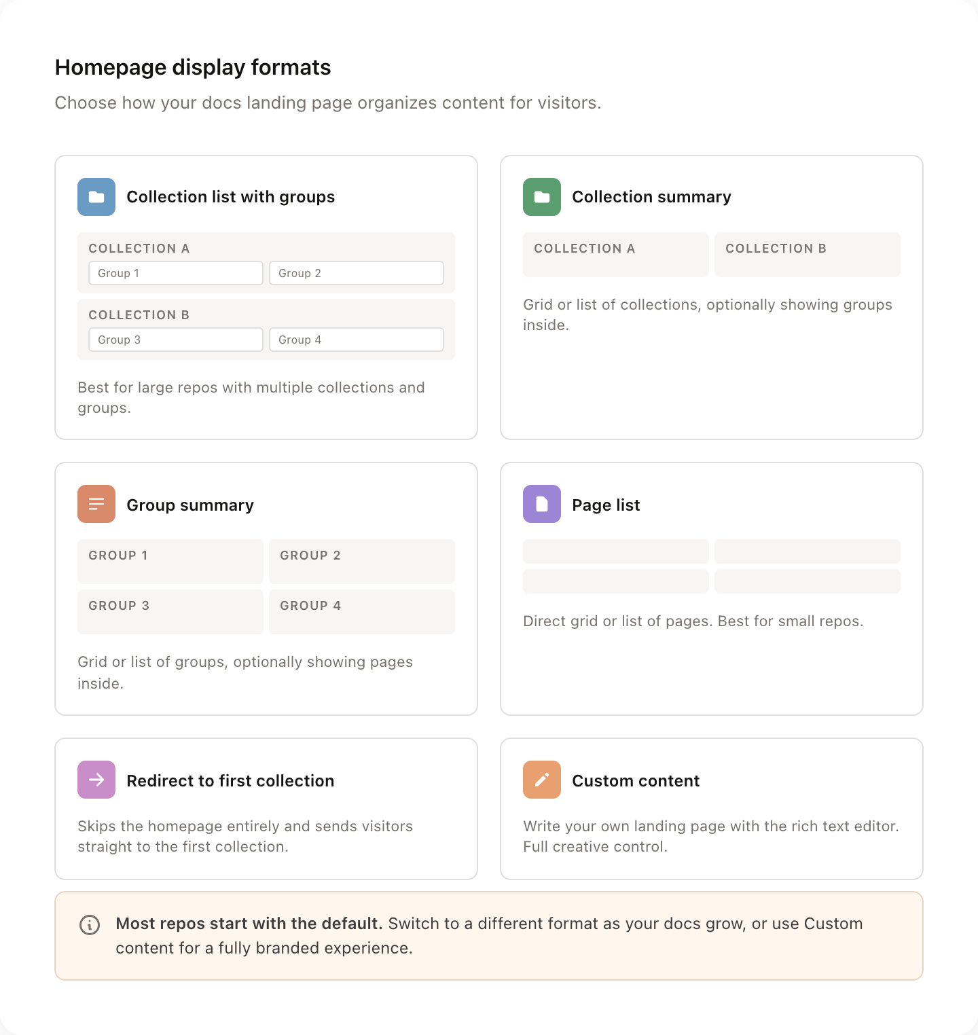
Task: Select the purple Page list document icon
Action: point(541,504)
